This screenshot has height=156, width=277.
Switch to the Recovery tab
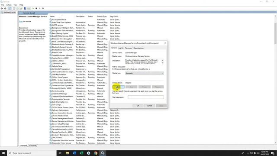click(129, 48)
